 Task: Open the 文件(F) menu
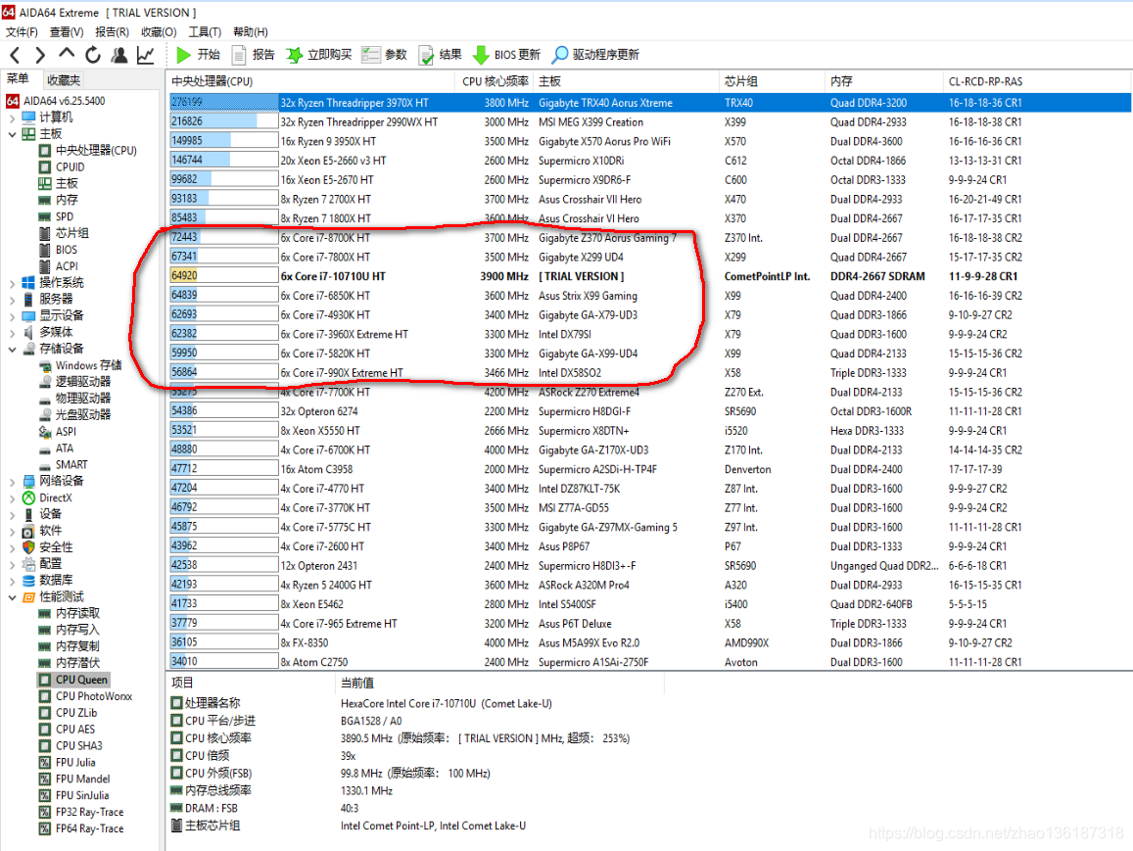[x=22, y=31]
